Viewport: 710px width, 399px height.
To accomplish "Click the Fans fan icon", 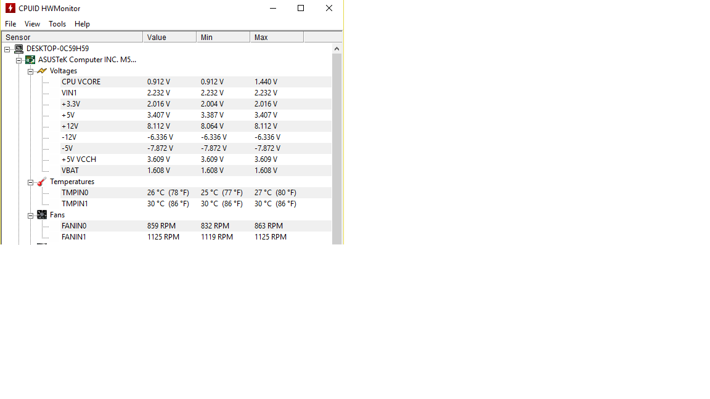I will (x=42, y=215).
